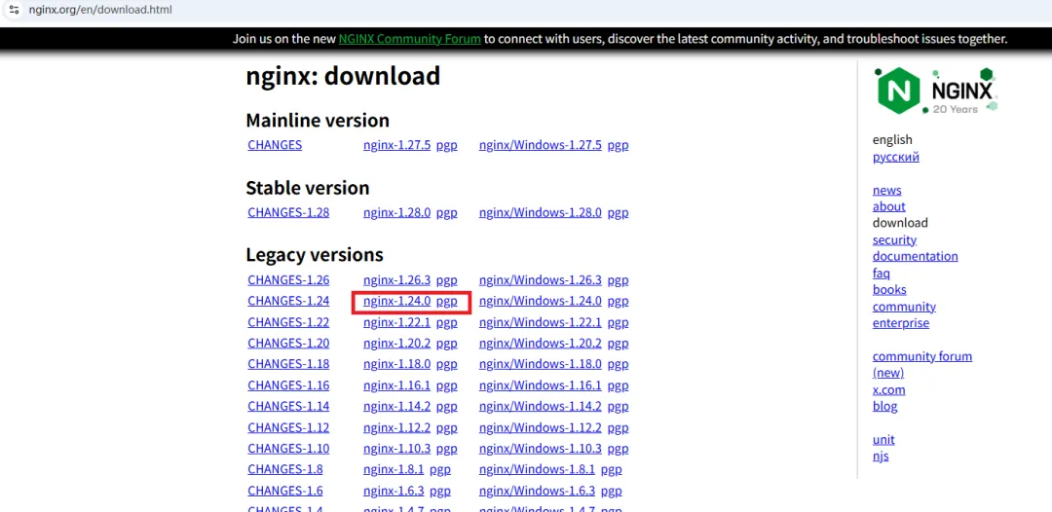
Task: Open the NGINX Community Forum banner link
Action: (x=409, y=39)
